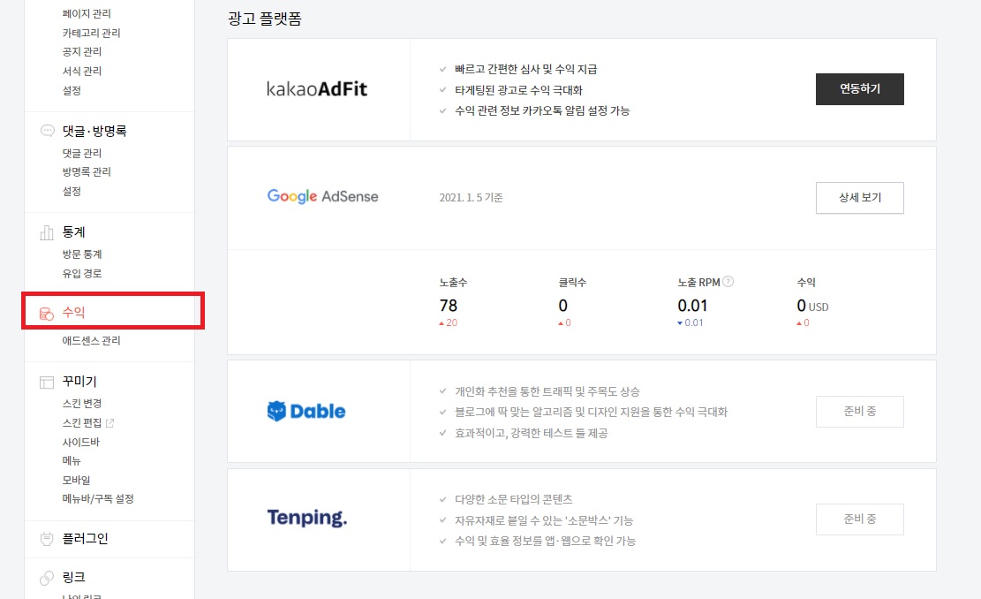Click 수익 및 효율 정보를 앱·웹으로 확인 가능

point(546,541)
